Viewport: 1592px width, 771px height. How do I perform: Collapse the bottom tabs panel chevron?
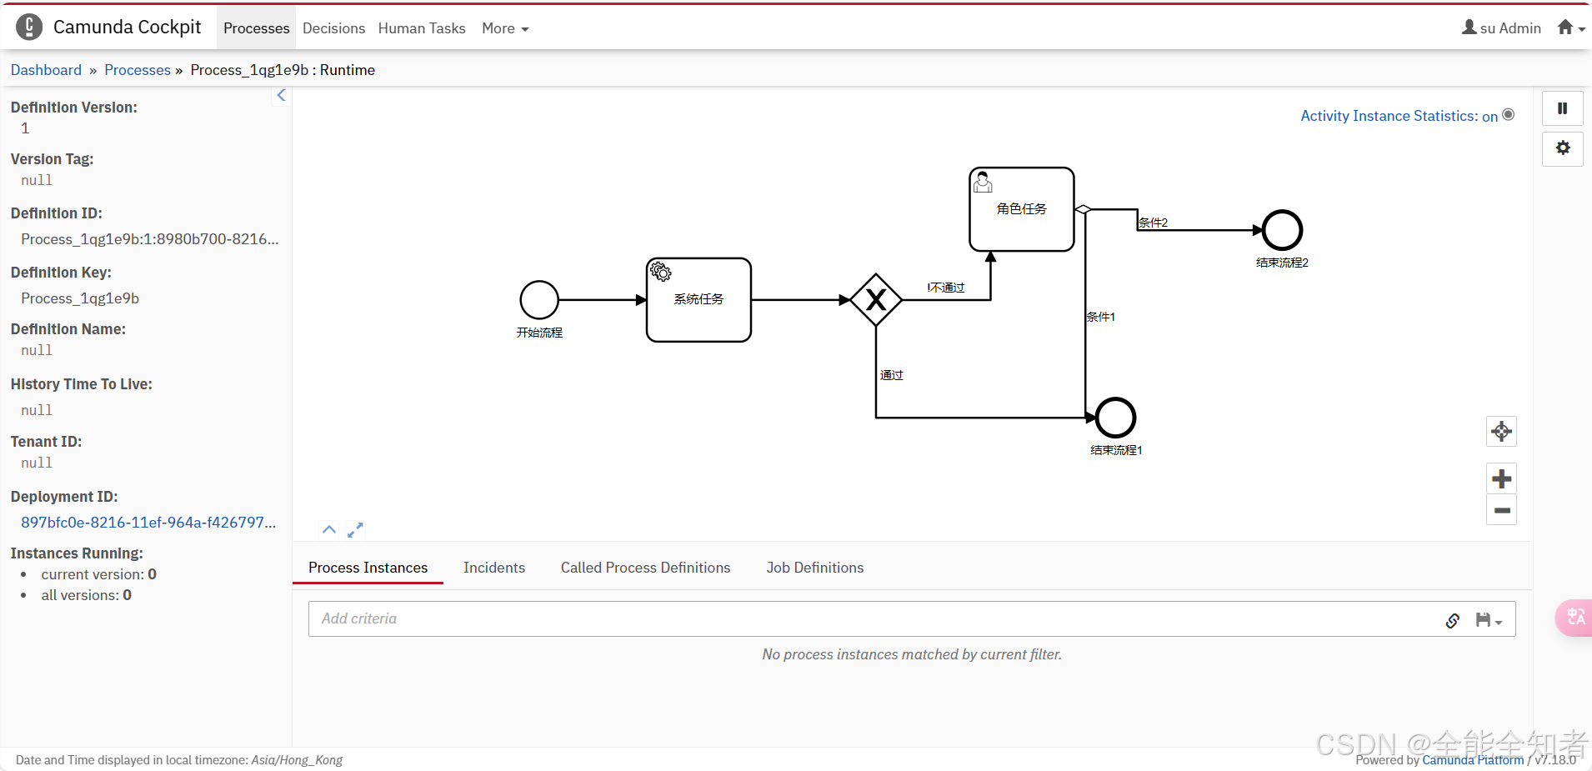tap(329, 529)
